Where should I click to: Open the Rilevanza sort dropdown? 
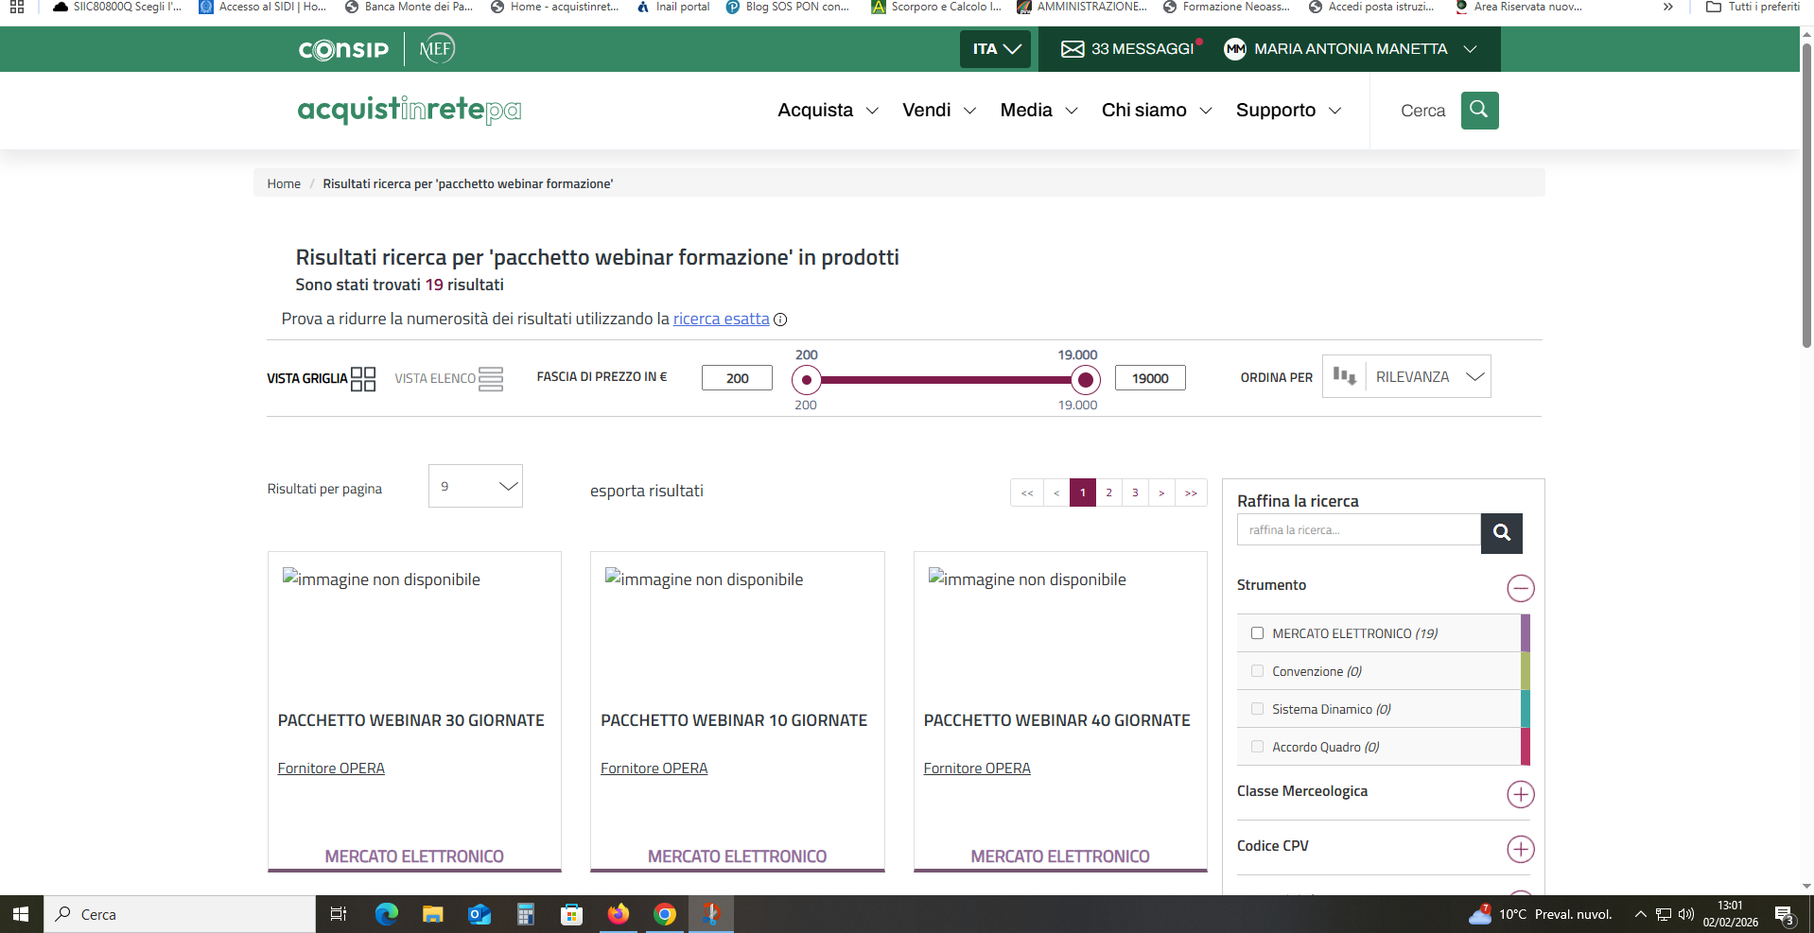pos(1428,377)
